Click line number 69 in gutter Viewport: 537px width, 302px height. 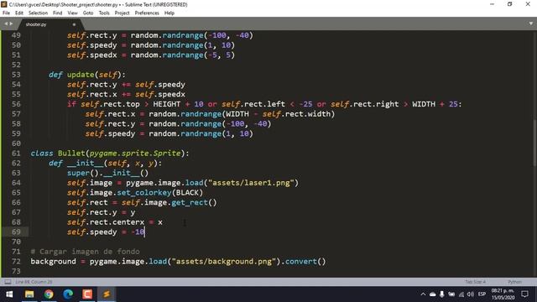coord(16,232)
